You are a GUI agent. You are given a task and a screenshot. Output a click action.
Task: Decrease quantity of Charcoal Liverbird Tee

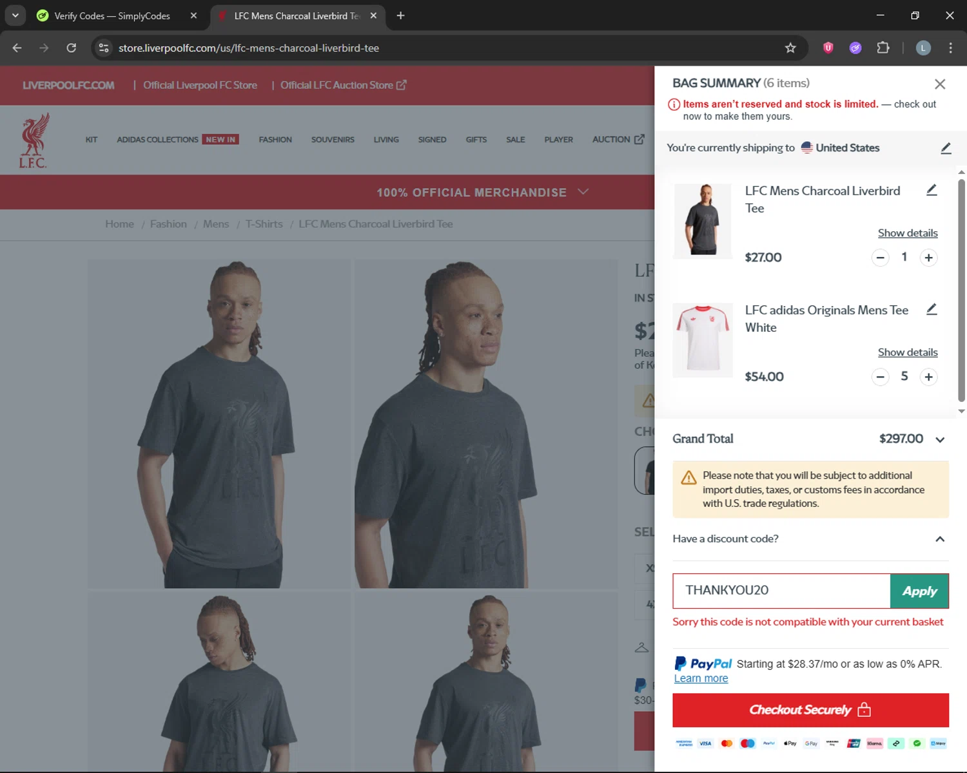880,258
